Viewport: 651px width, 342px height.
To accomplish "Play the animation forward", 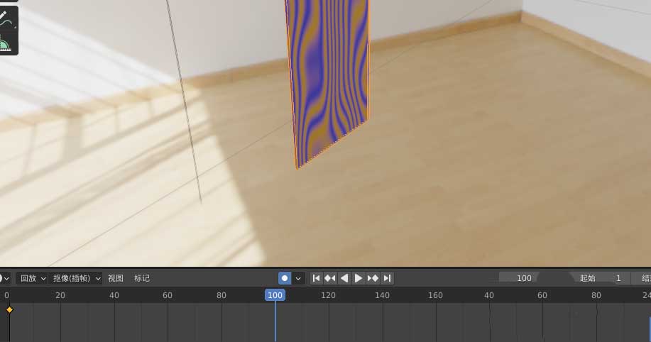I will coord(359,278).
